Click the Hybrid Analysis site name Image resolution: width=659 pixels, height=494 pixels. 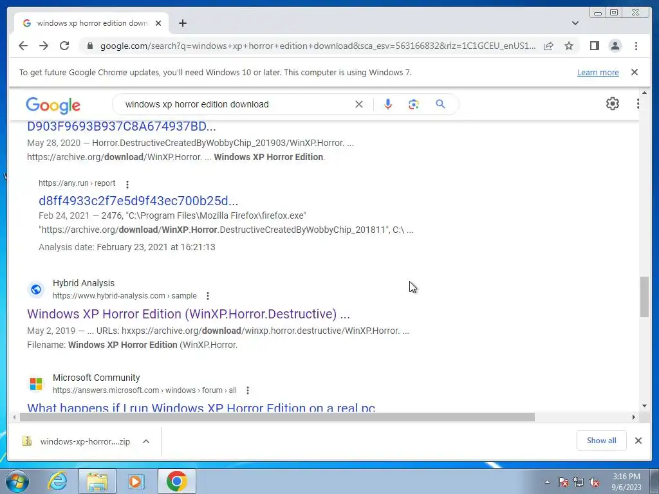[84, 283]
